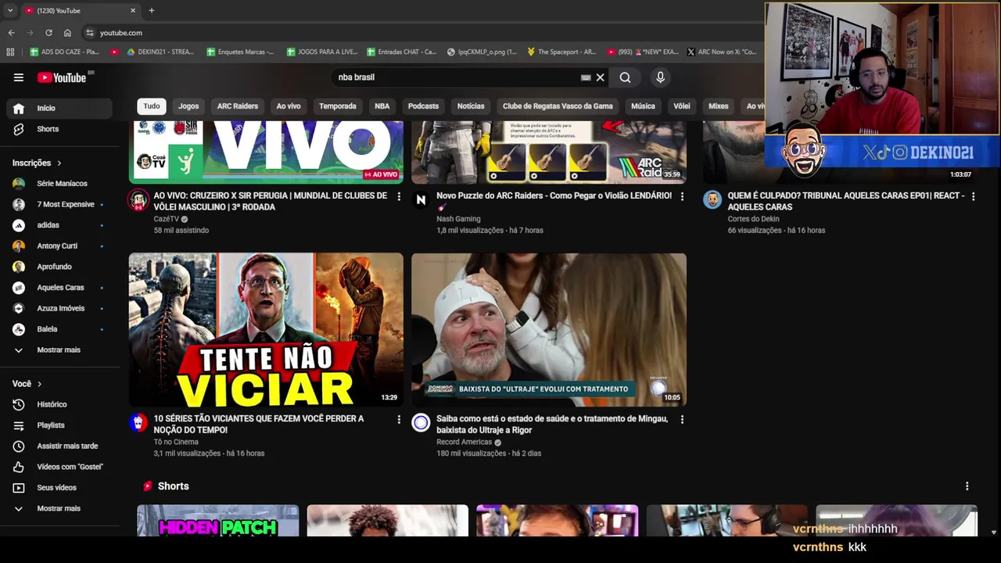This screenshot has height=563, width=1001.
Task: Open Baleia channel
Action: 59,329
